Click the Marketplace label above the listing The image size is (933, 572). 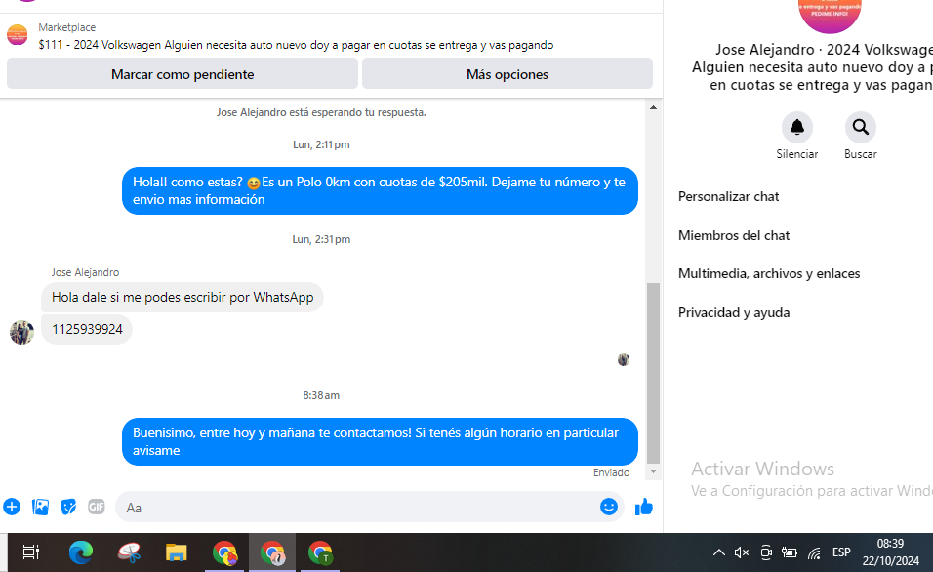(66, 27)
